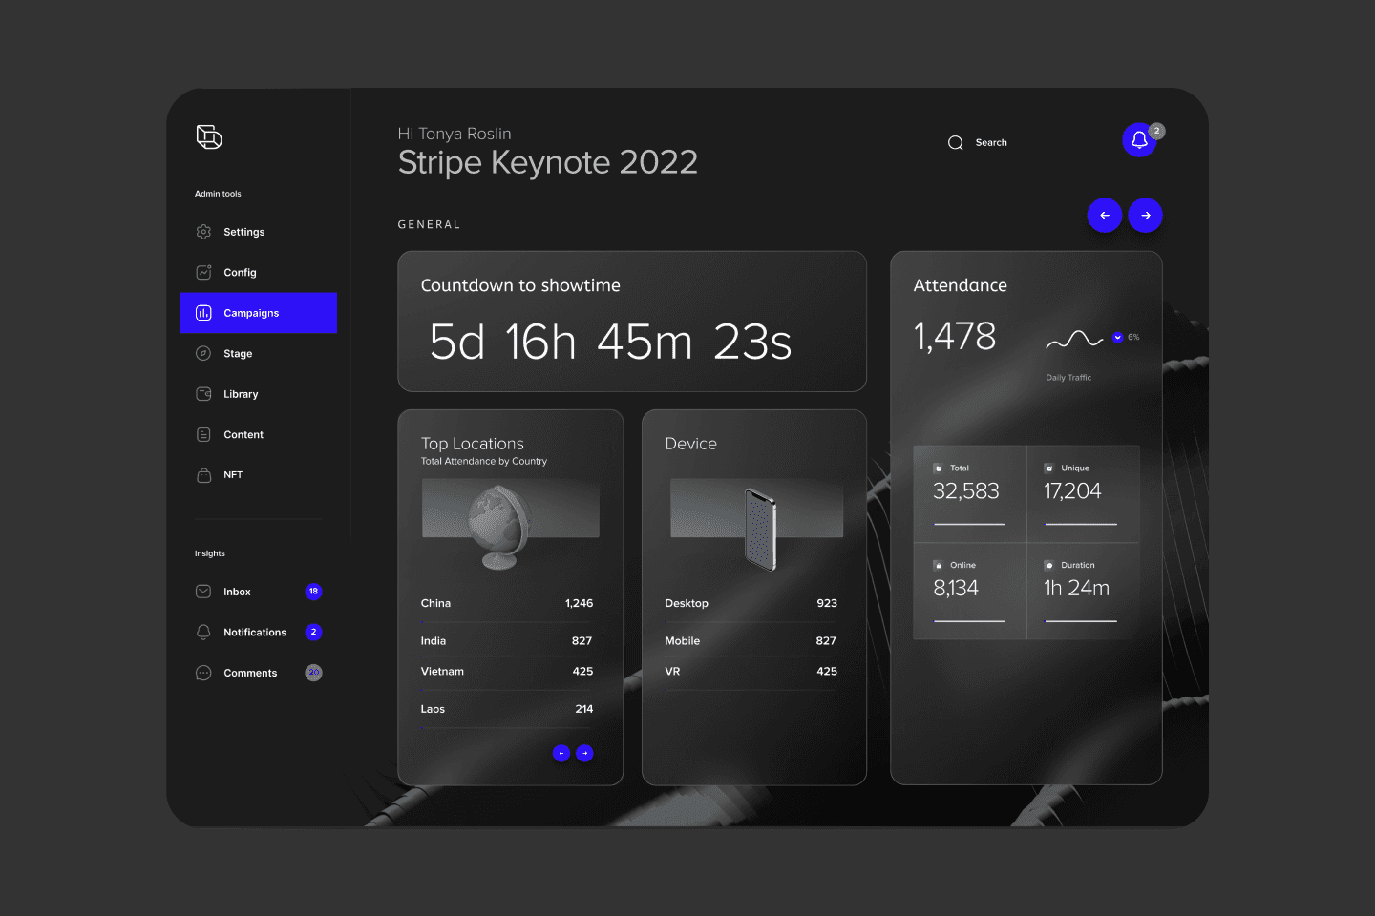
Task: Click the Campaigns bar-chart icon
Action: tap(203, 313)
